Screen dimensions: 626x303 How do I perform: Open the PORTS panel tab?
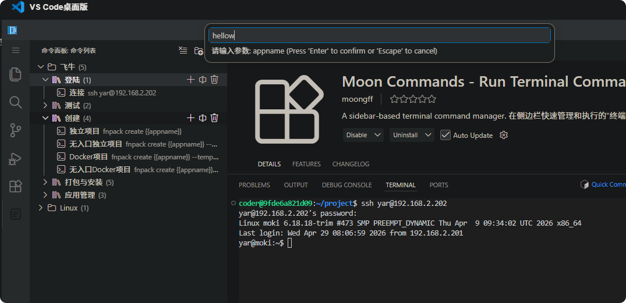(x=438, y=185)
